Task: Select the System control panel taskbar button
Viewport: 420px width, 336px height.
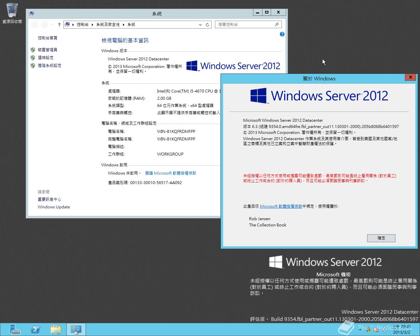Action: (76, 329)
